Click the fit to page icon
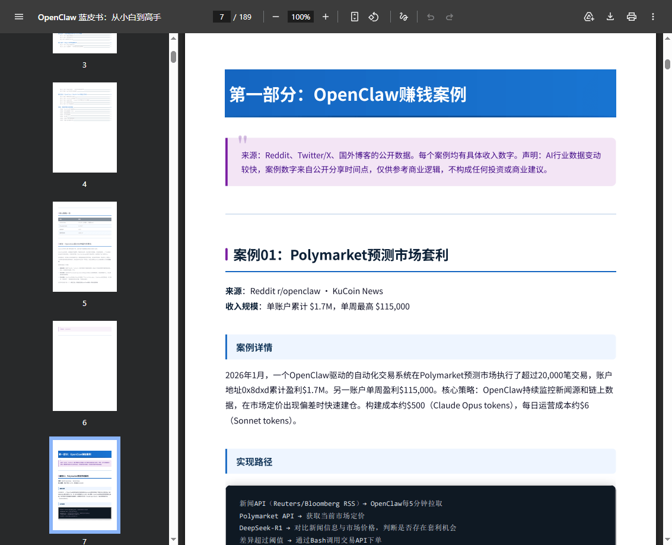Screen dimensions: 672x545 [x=355, y=17]
